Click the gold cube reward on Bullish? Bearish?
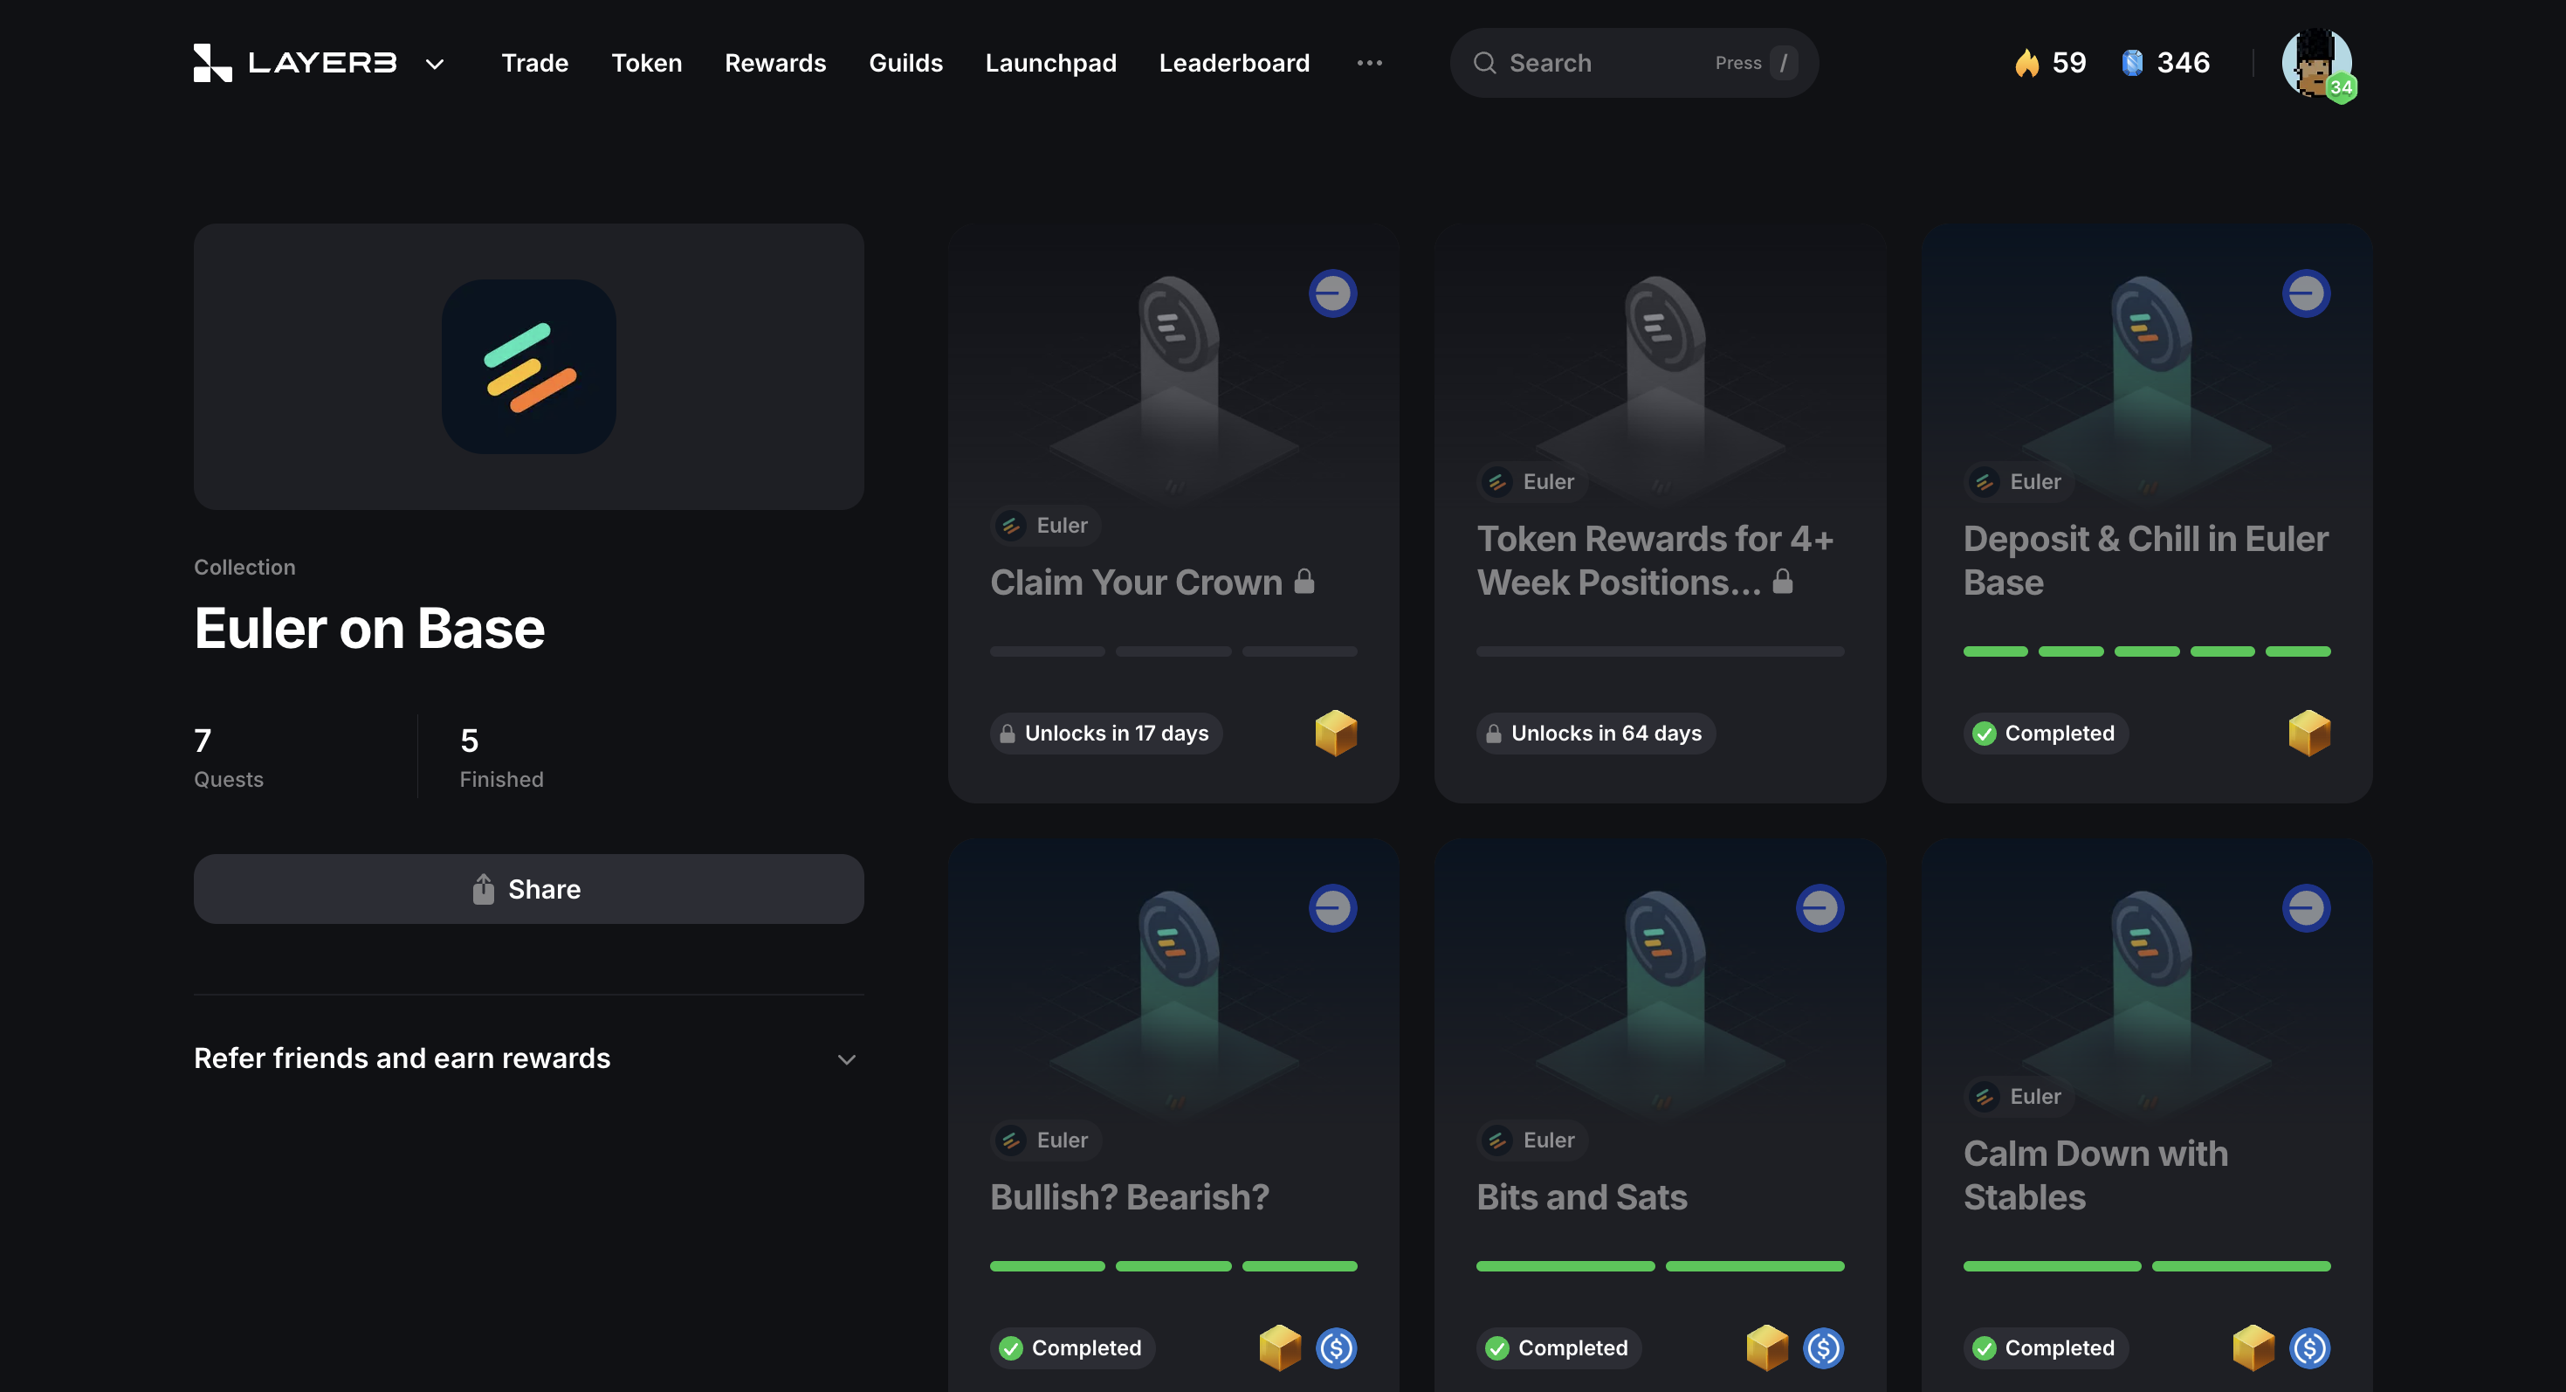This screenshot has width=2566, height=1392. [x=1280, y=1348]
